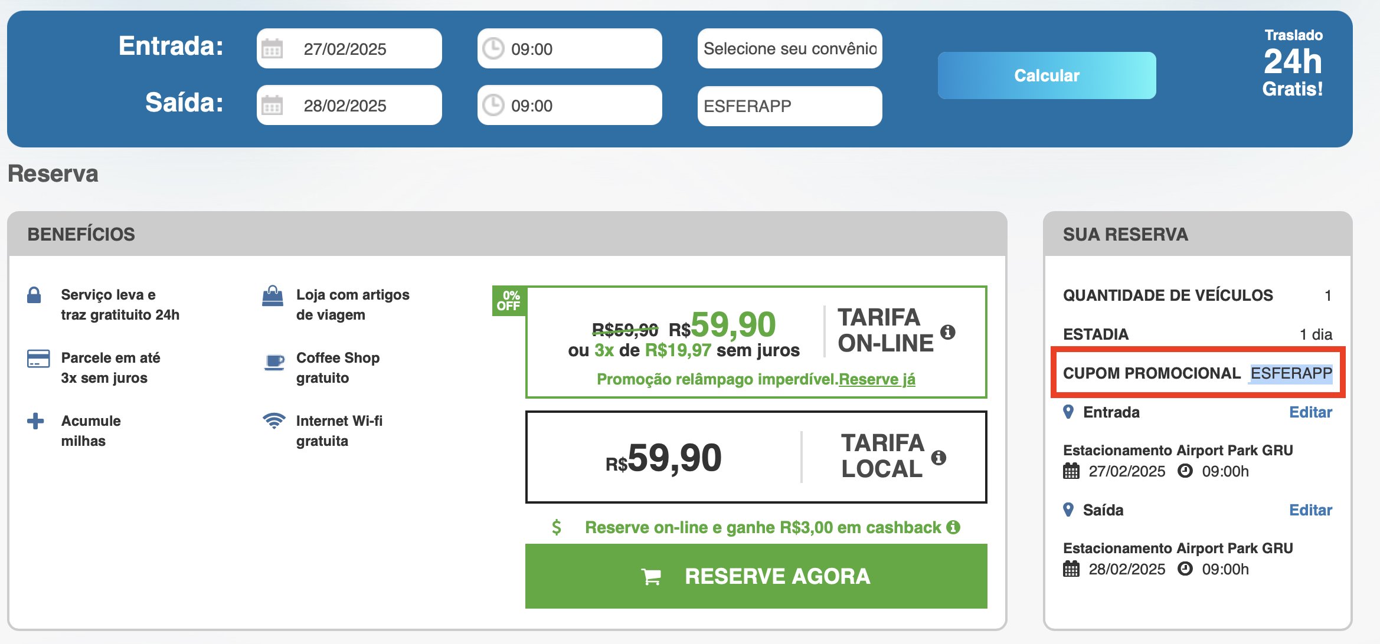Click the clock icon for entry time
The width and height of the screenshot is (1380, 644).
(x=493, y=48)
